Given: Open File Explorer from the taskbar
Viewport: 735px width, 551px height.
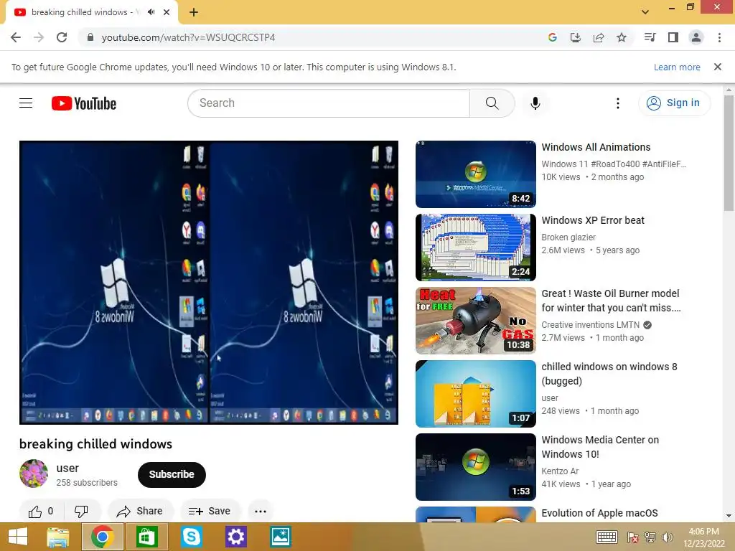Looking at the screenshot, I should tap(57, 537).
